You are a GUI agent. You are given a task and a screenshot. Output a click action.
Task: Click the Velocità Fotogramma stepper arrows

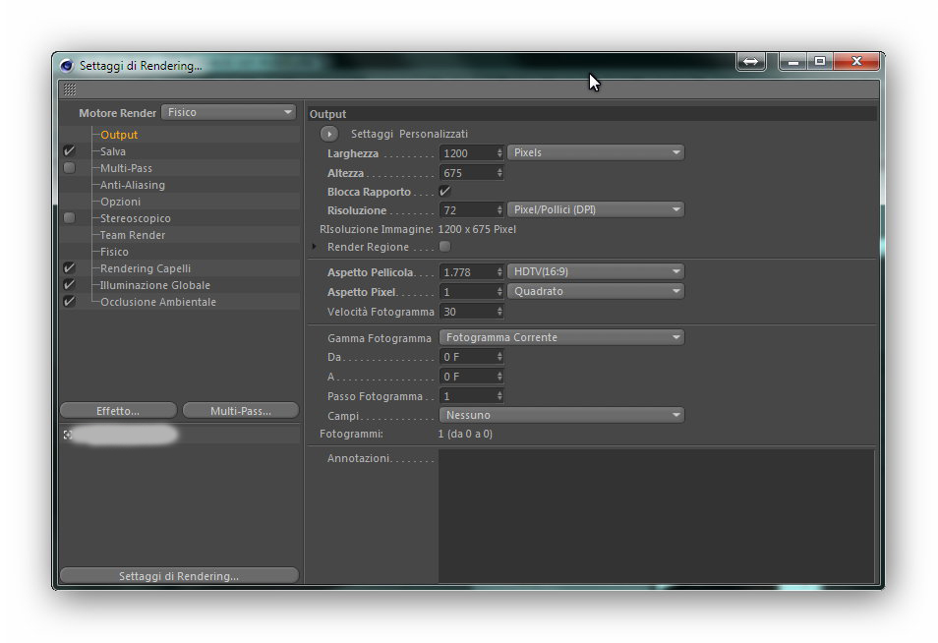(x=500, y=312)
